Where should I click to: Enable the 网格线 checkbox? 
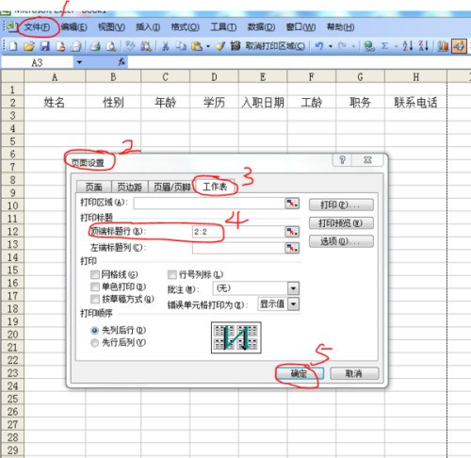[95, 275]
